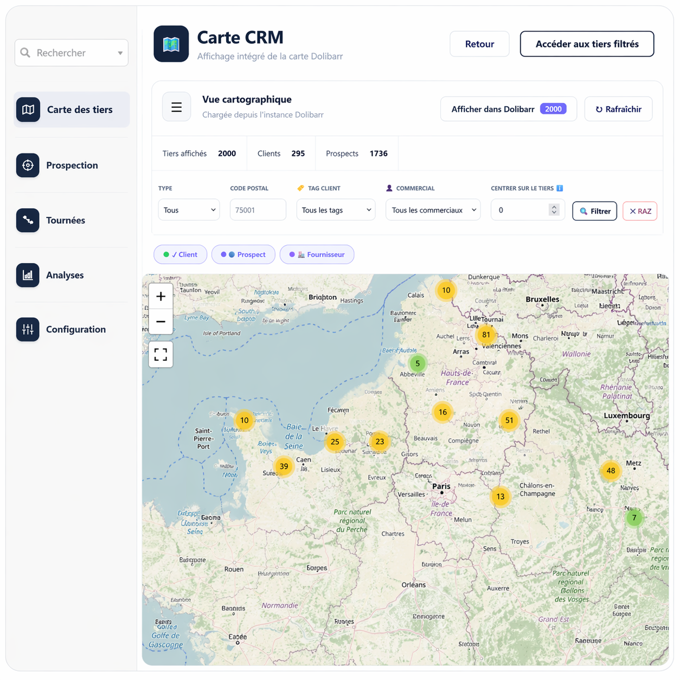
Task: Toggle the Client legend filter
Action: coord(181,254)
